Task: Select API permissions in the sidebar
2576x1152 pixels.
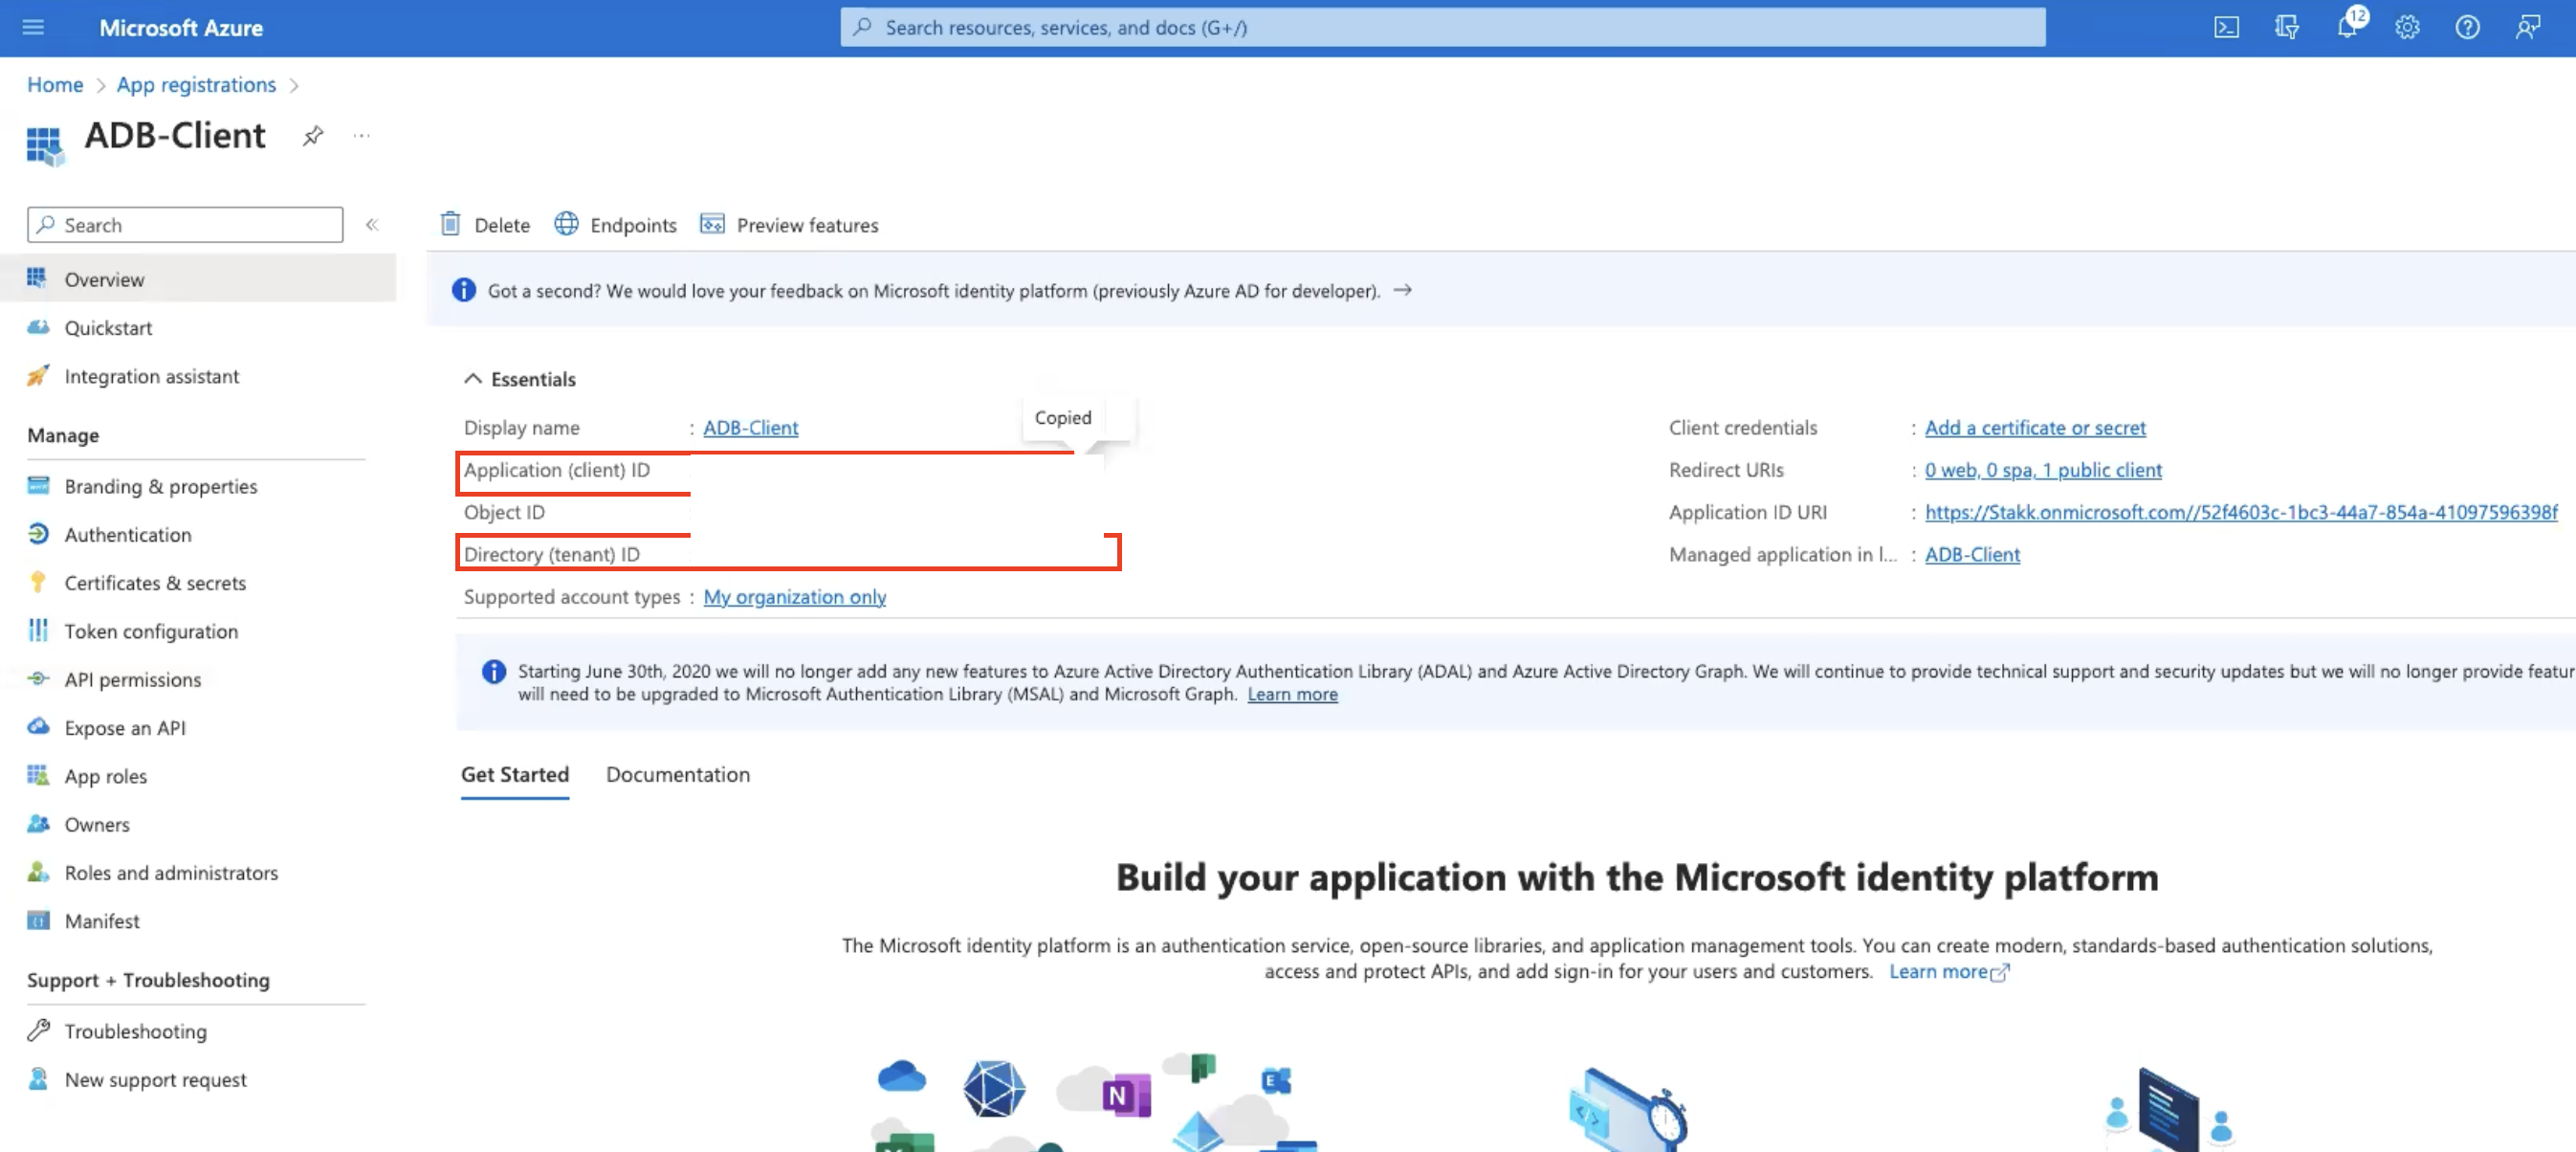Action: click(x=132, y=679)
